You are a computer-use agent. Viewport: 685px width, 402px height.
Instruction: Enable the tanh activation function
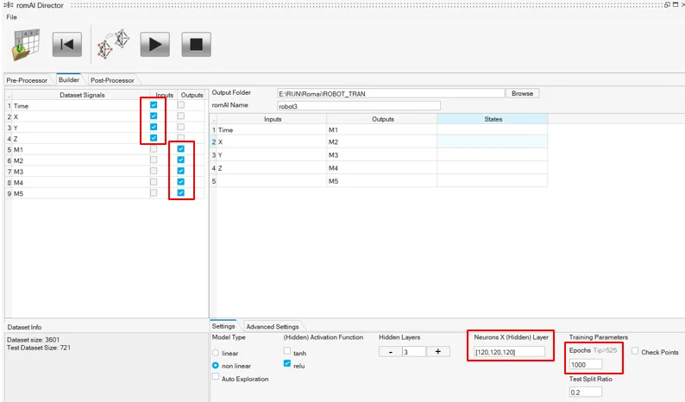pos(287,352)
